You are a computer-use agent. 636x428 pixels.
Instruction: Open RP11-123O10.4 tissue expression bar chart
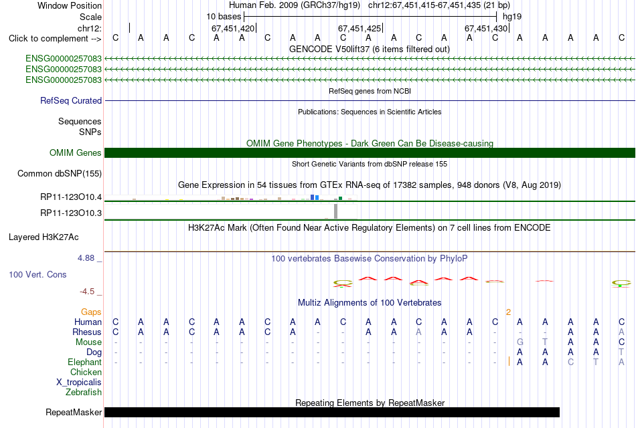pyautogui.click(x=231, y=197)
